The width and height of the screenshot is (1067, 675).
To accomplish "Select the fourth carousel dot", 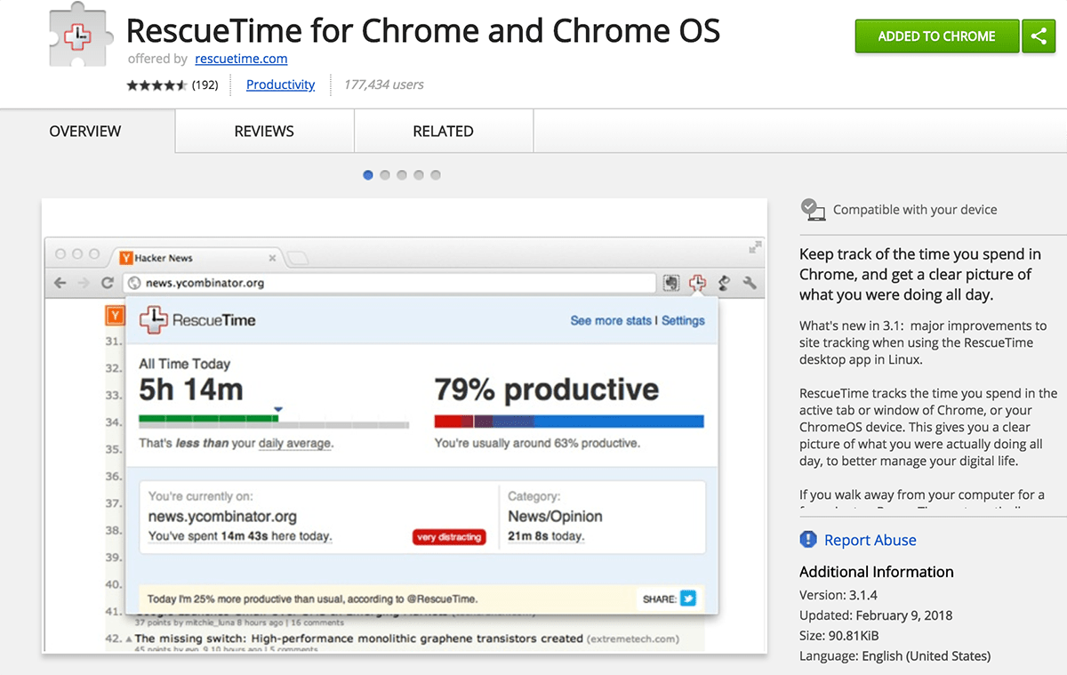I will click(419, 175).
